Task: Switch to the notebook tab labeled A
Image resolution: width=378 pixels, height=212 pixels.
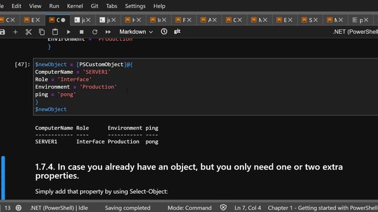Action: (x=209, y=20)
